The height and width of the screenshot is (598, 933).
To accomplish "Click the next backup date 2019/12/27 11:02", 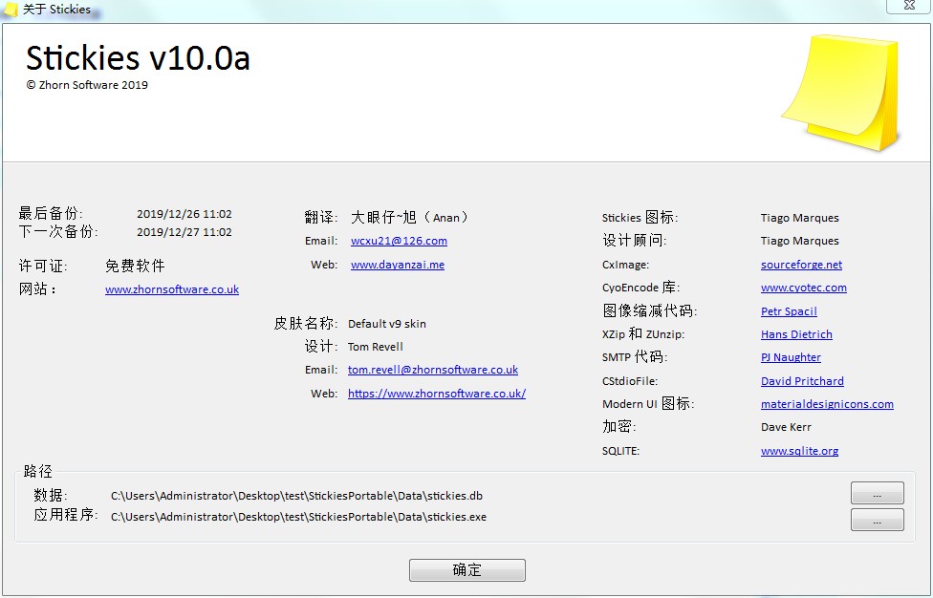I will [x=184, y=232].
